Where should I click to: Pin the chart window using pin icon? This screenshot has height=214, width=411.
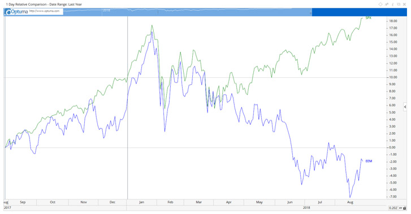(x=387, y=4)
